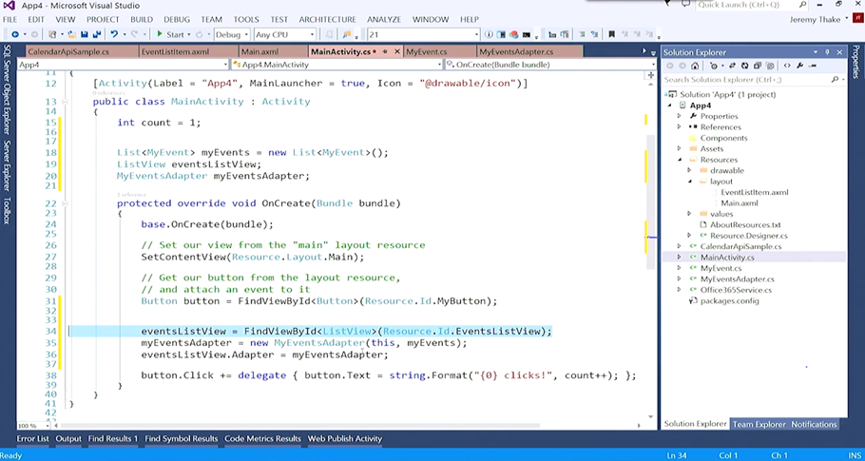Click the Undo arrow icon
The width and height of the screenshot is (865, 461).
tap(114, 34)
